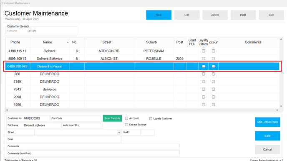
Task: Click horizontal scrollbar left arrow
Action: coord(7,110)
